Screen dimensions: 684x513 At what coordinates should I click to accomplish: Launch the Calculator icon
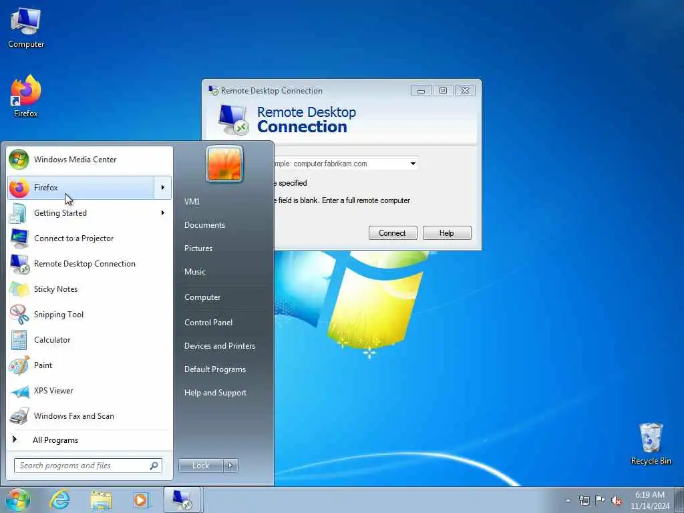click(19, 340)
